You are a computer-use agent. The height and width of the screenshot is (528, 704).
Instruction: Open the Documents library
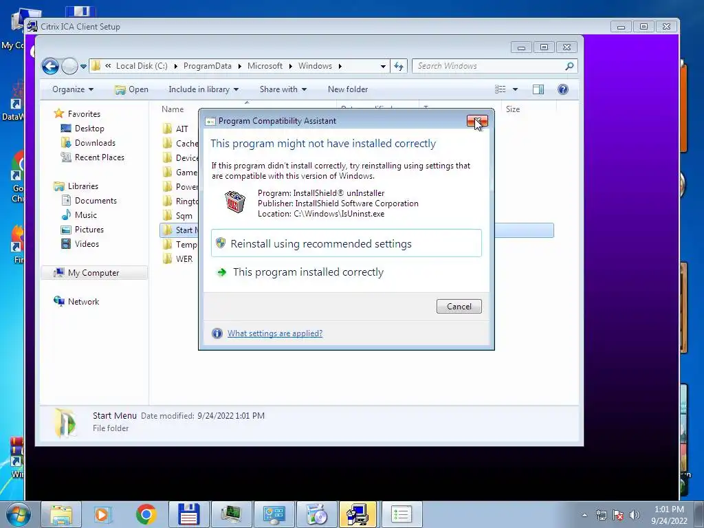(96, 201)
